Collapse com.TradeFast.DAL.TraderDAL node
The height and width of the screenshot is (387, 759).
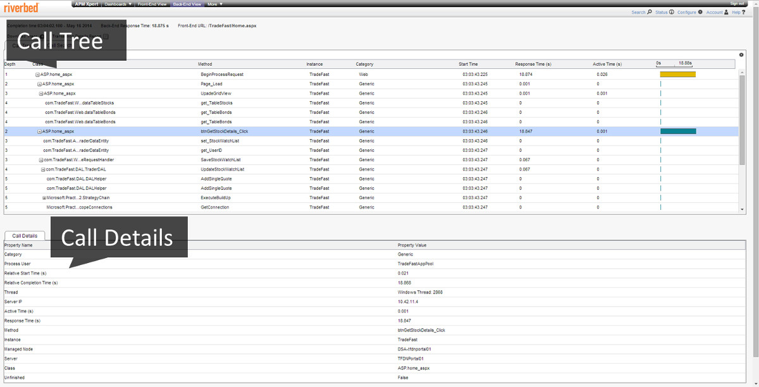point(43,169)
